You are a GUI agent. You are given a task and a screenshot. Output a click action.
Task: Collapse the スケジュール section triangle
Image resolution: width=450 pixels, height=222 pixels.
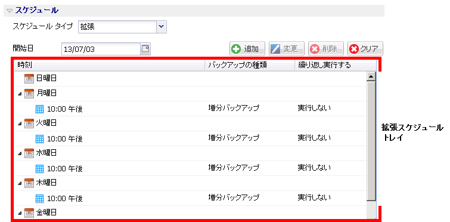point(10,11)
